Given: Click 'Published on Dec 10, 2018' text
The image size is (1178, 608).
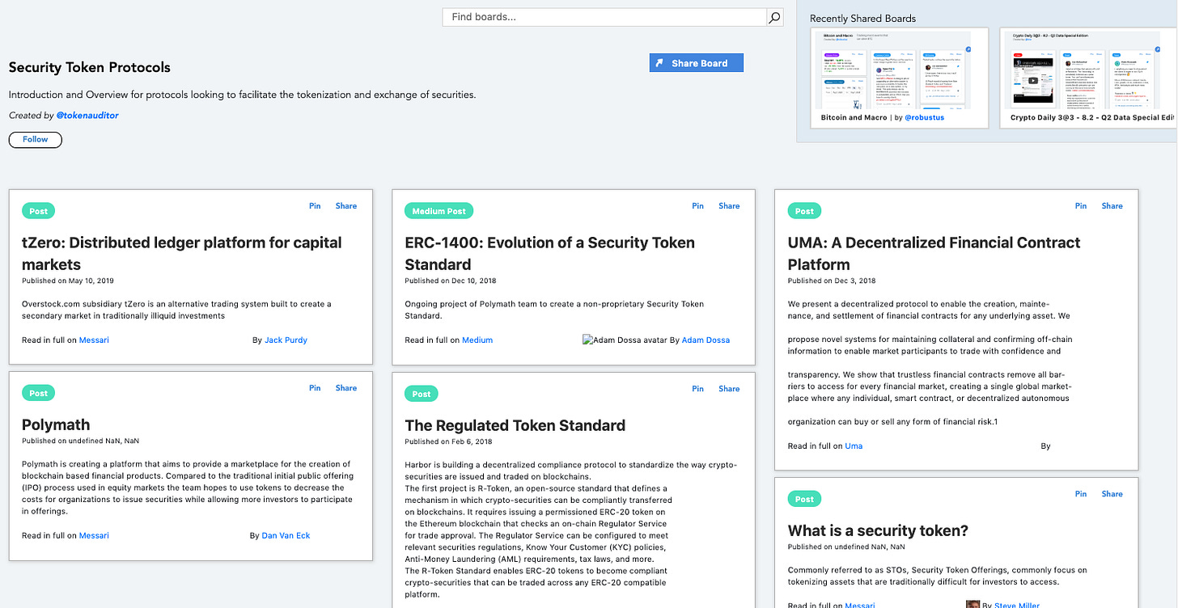Looking at the screenshot, I should pos(451,281).
